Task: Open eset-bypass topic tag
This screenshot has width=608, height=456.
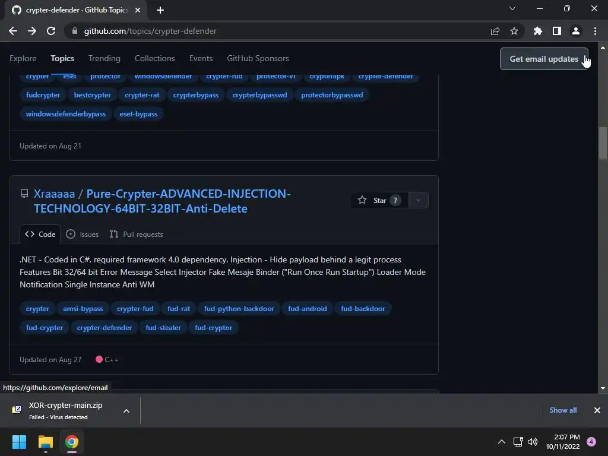Action: click(138, 114)
